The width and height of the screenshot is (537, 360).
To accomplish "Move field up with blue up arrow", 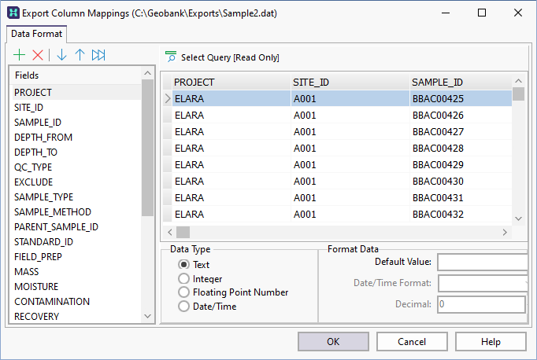I will coord(80,55).
